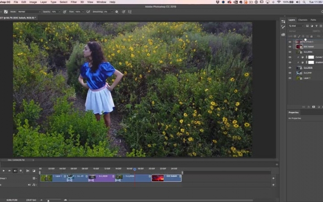Mute timeline audio playback speaker icon
This screenshot has width=323, height=202.
(15, 171)
